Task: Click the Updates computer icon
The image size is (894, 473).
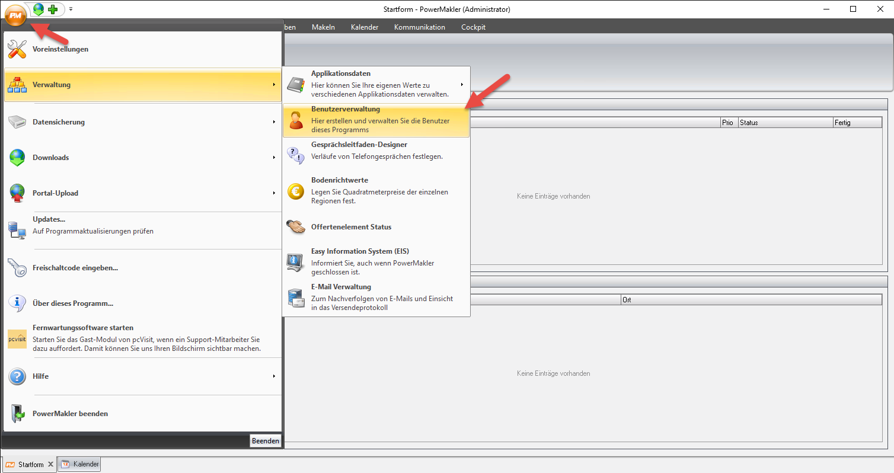Action: click(17, 230)
